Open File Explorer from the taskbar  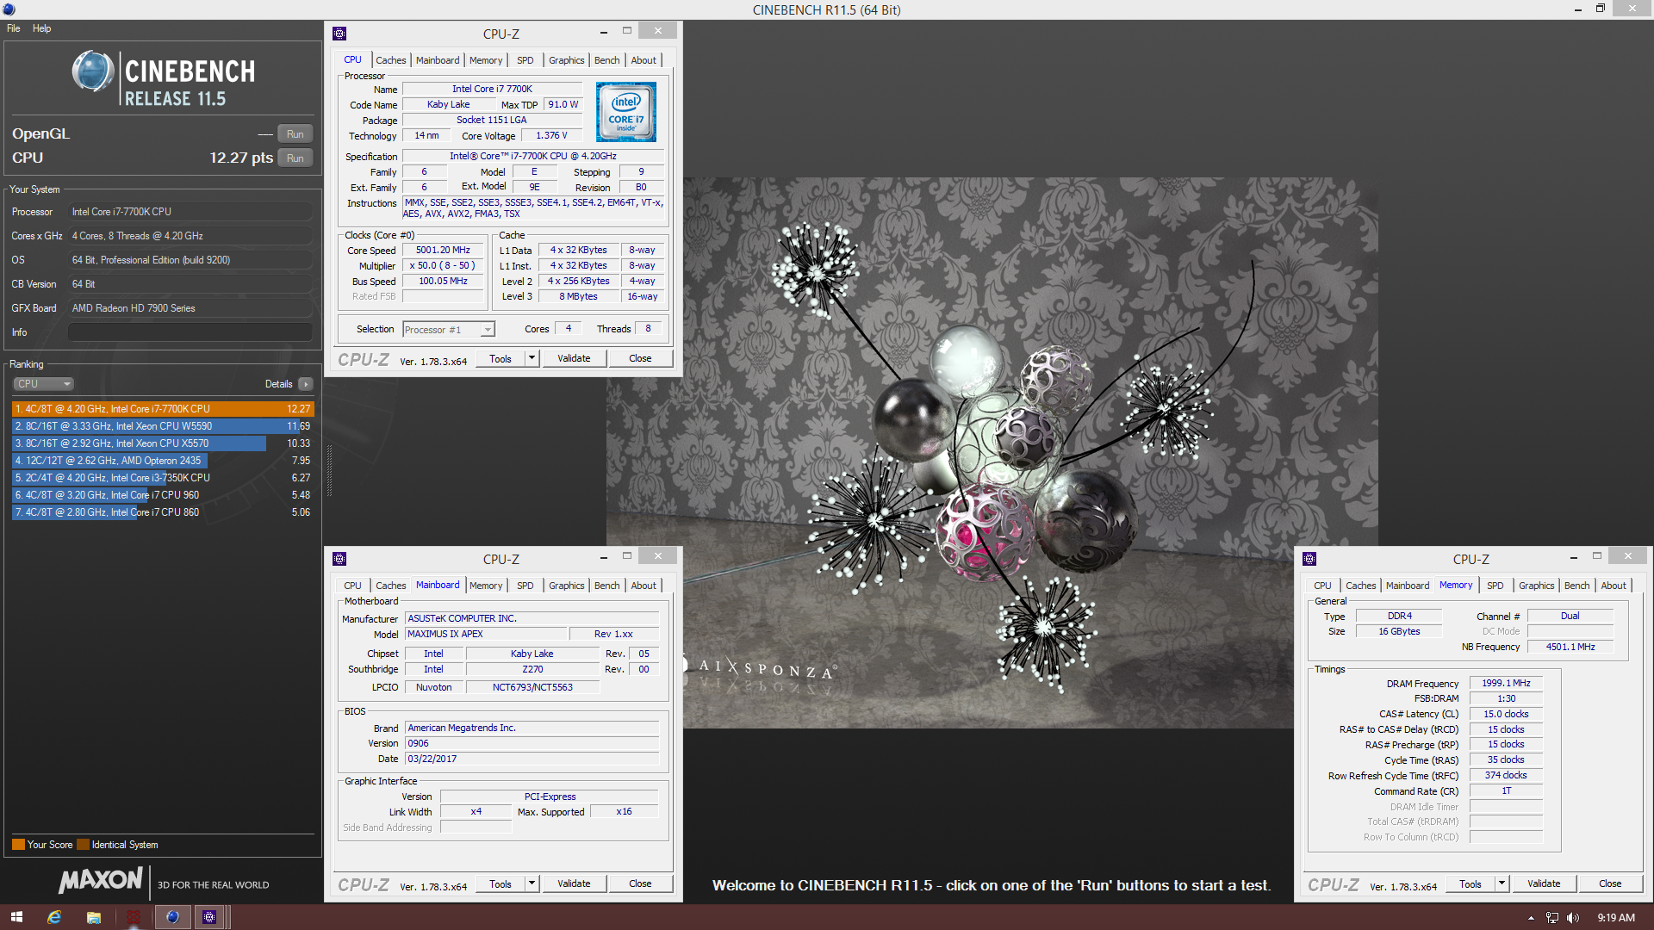(94, 917)
